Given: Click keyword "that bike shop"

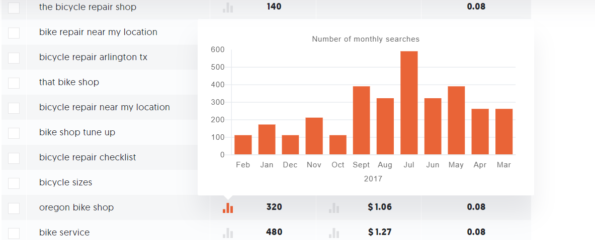Looking at the screenshot, I should (x=69, y=82).
